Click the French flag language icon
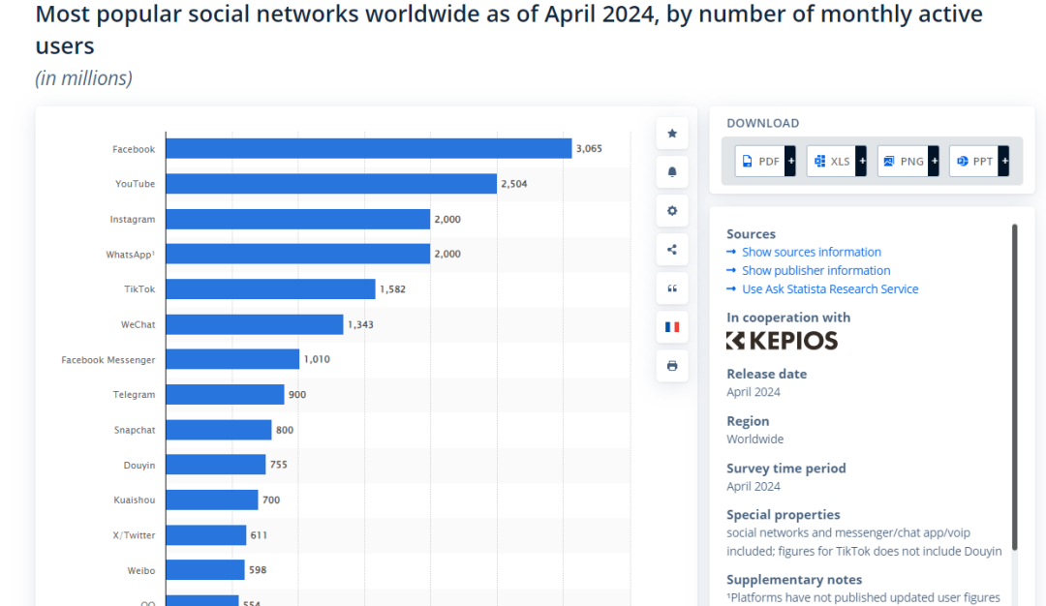 672,326
